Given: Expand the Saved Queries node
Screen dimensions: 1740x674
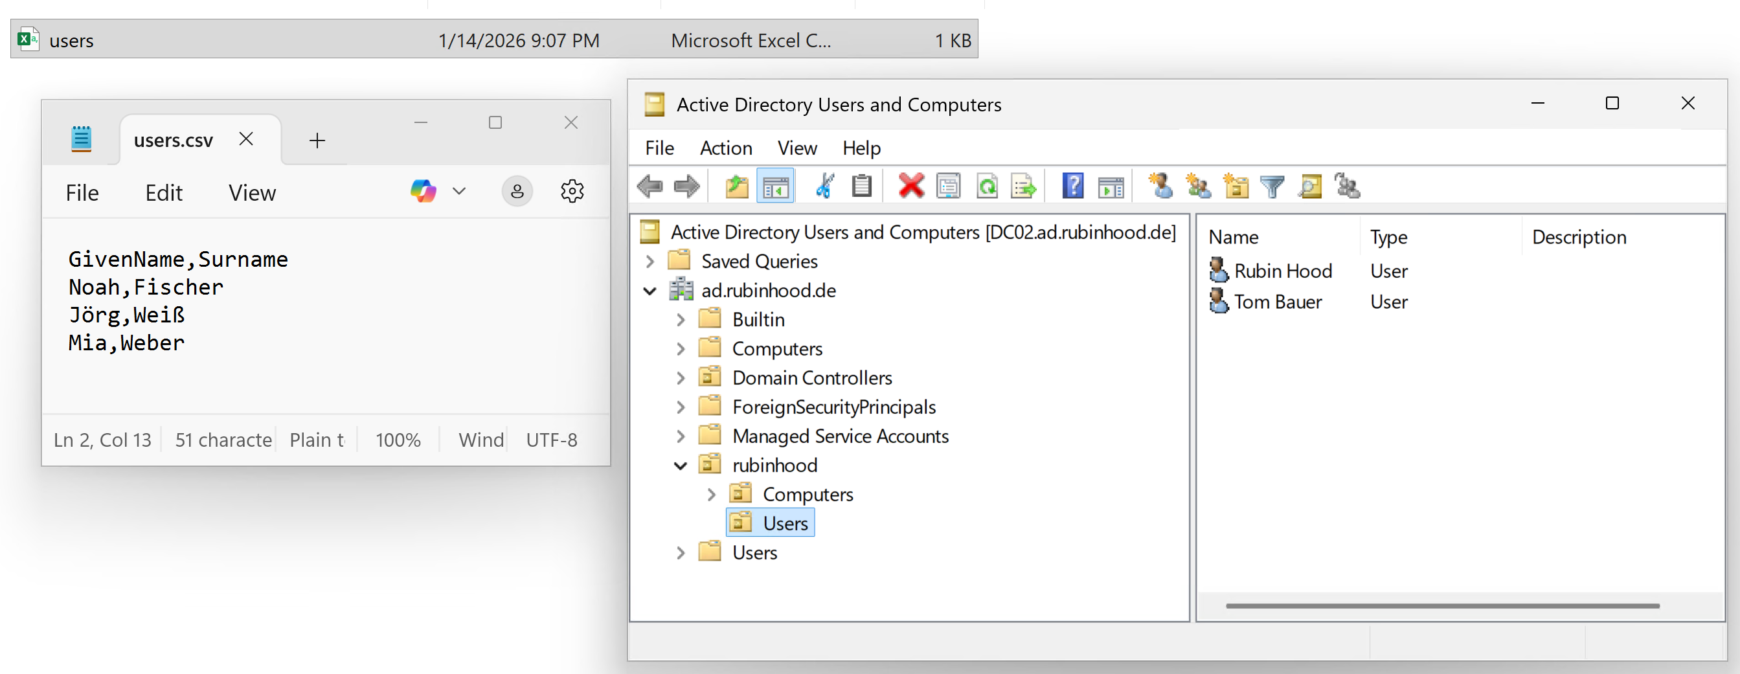Looking at the screenshot, I should tap(650, 262).
